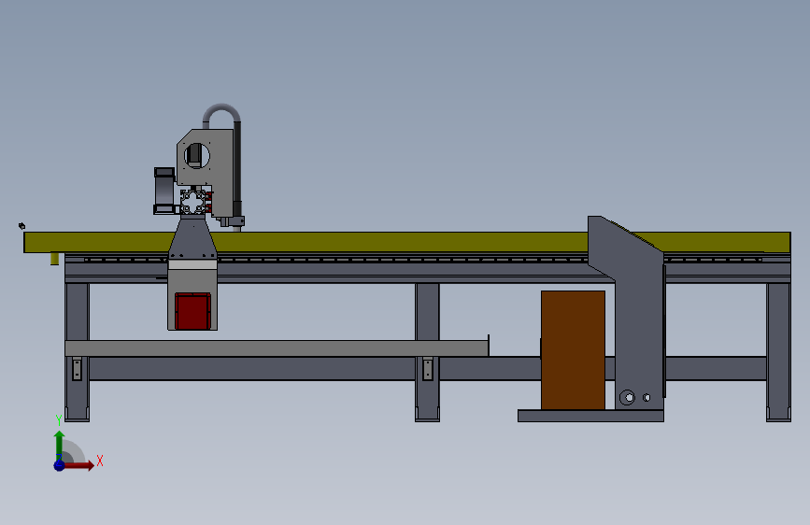Select the far right frame leg

pos(778,351)
